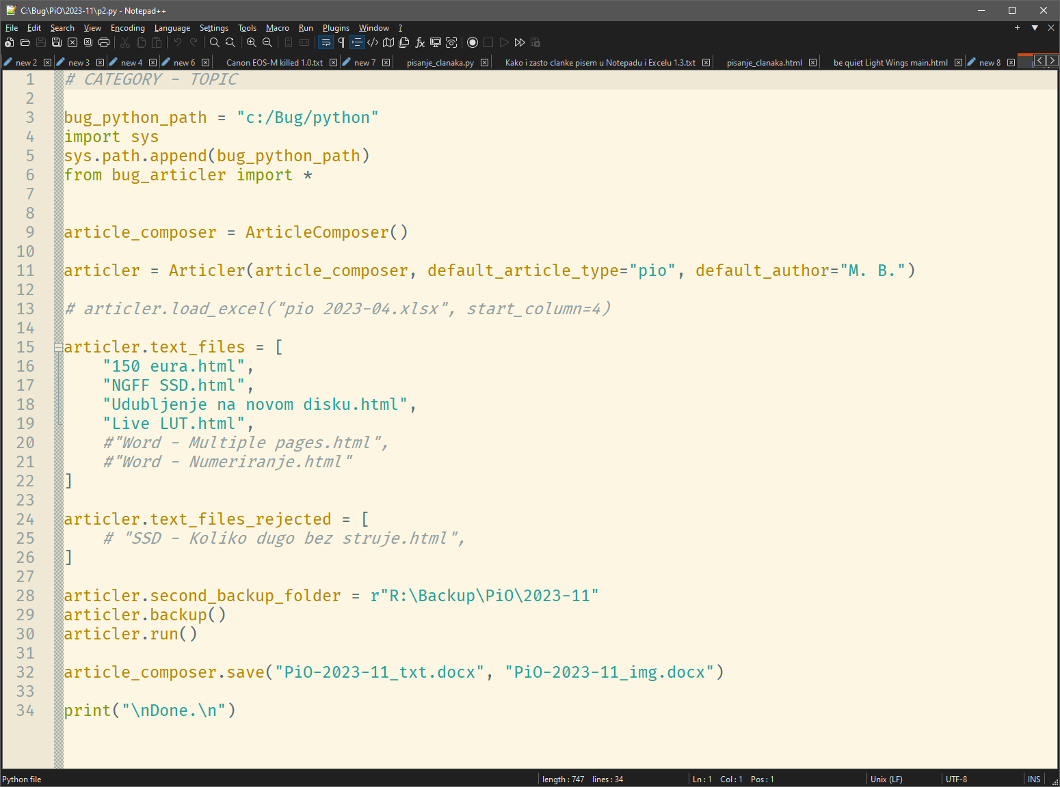The image size is (1060, 787).
Task: Click line number 11 in the margin
Action: point(25,271)
